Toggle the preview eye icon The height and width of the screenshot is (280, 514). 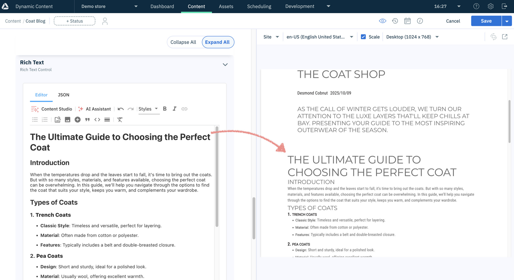[x=382, y=21]
